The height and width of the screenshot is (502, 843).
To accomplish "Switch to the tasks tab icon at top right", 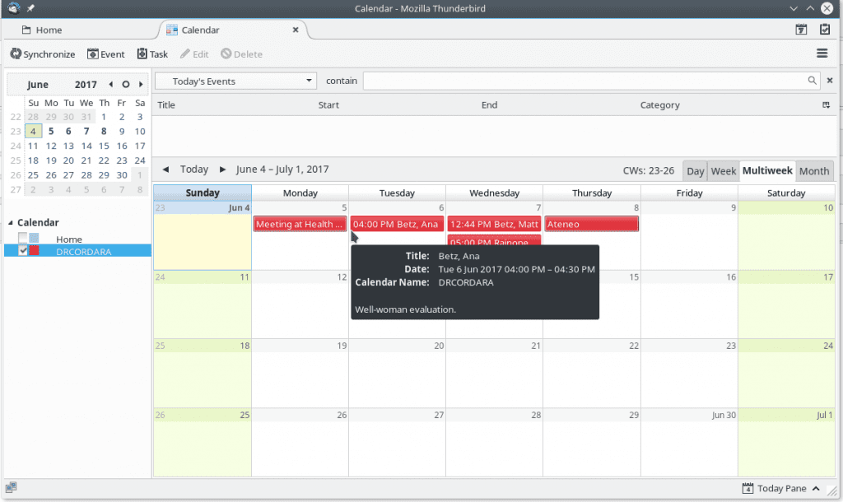I will 825,30.
